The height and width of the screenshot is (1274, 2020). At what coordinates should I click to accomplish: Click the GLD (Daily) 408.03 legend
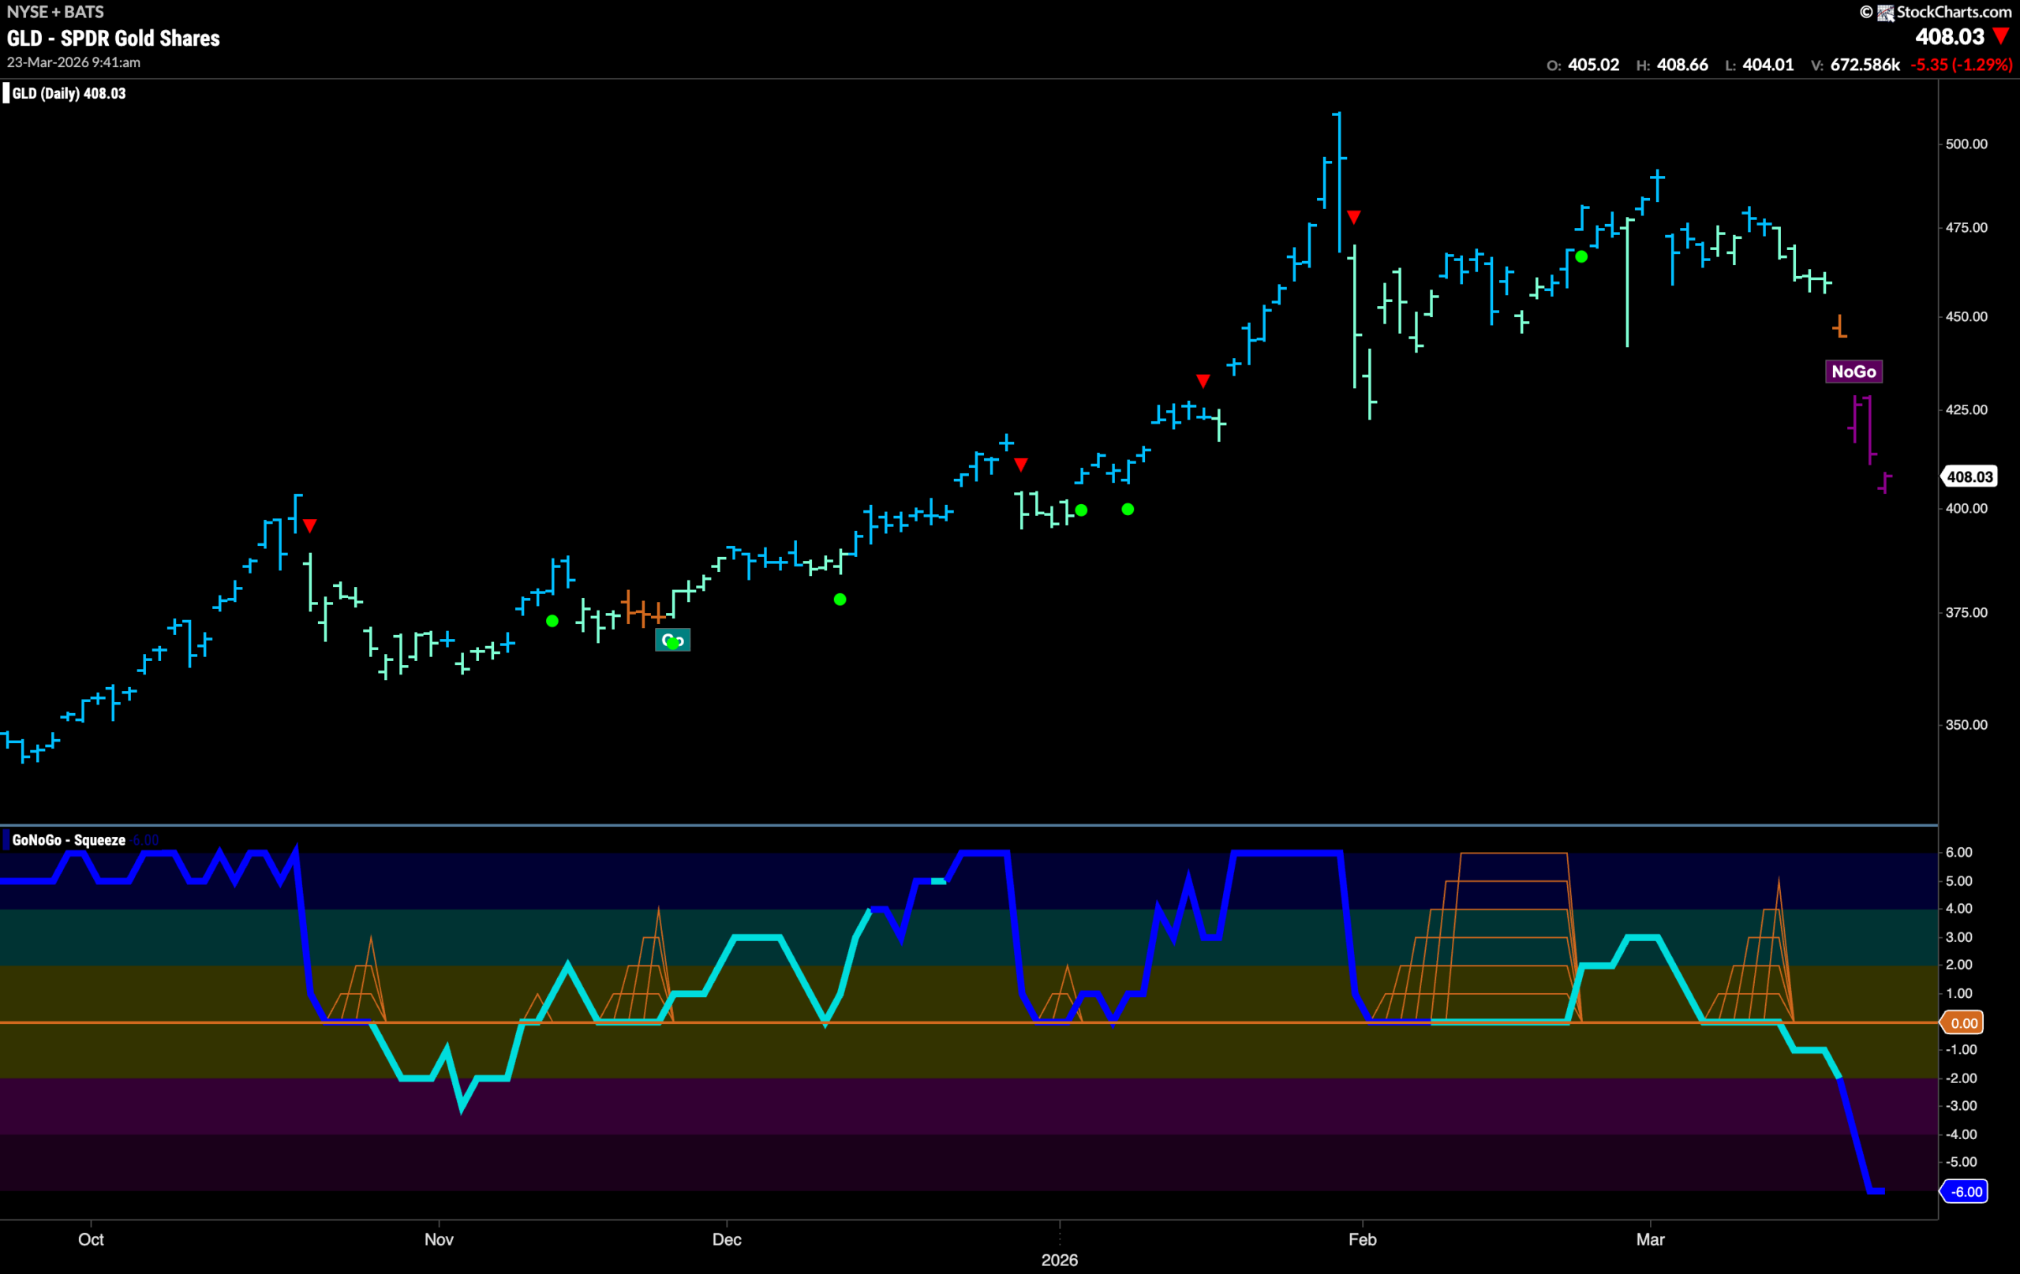click(69, 93)
